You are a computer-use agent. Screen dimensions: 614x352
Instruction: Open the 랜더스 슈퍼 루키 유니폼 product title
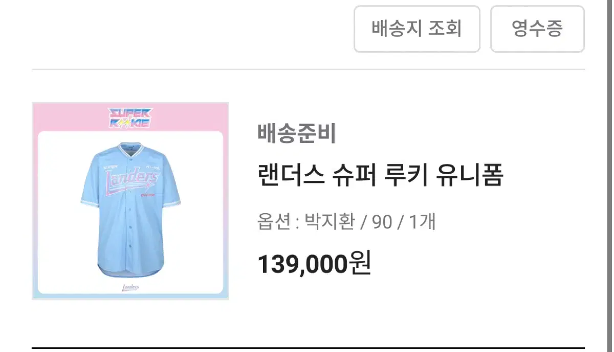(x=380, y=176)
